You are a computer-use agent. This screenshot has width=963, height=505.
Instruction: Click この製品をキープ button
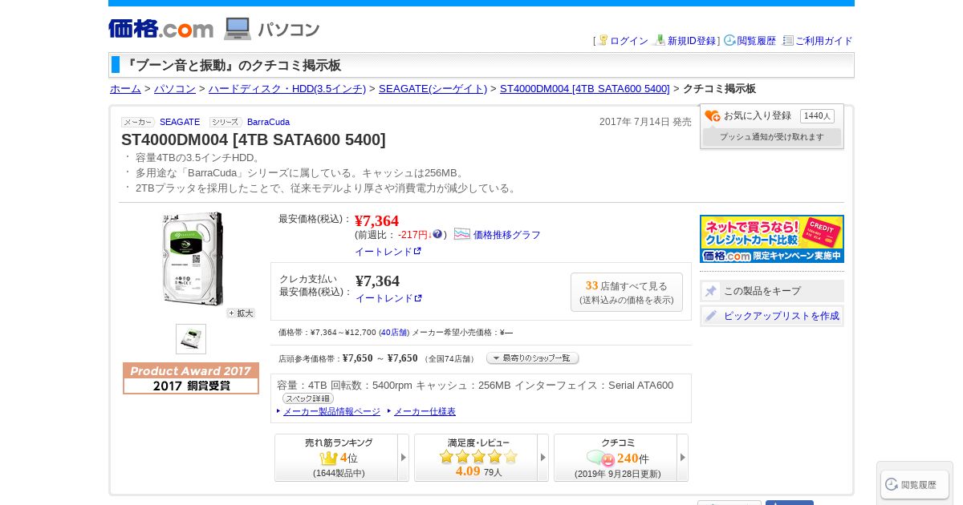[x=772, y=291]
